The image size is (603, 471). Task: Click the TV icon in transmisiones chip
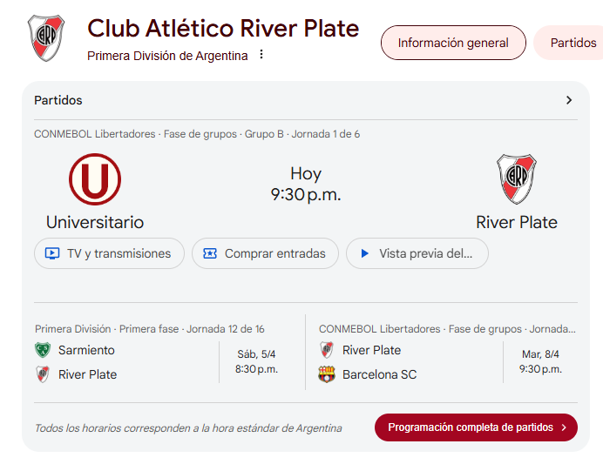(52, 253)
